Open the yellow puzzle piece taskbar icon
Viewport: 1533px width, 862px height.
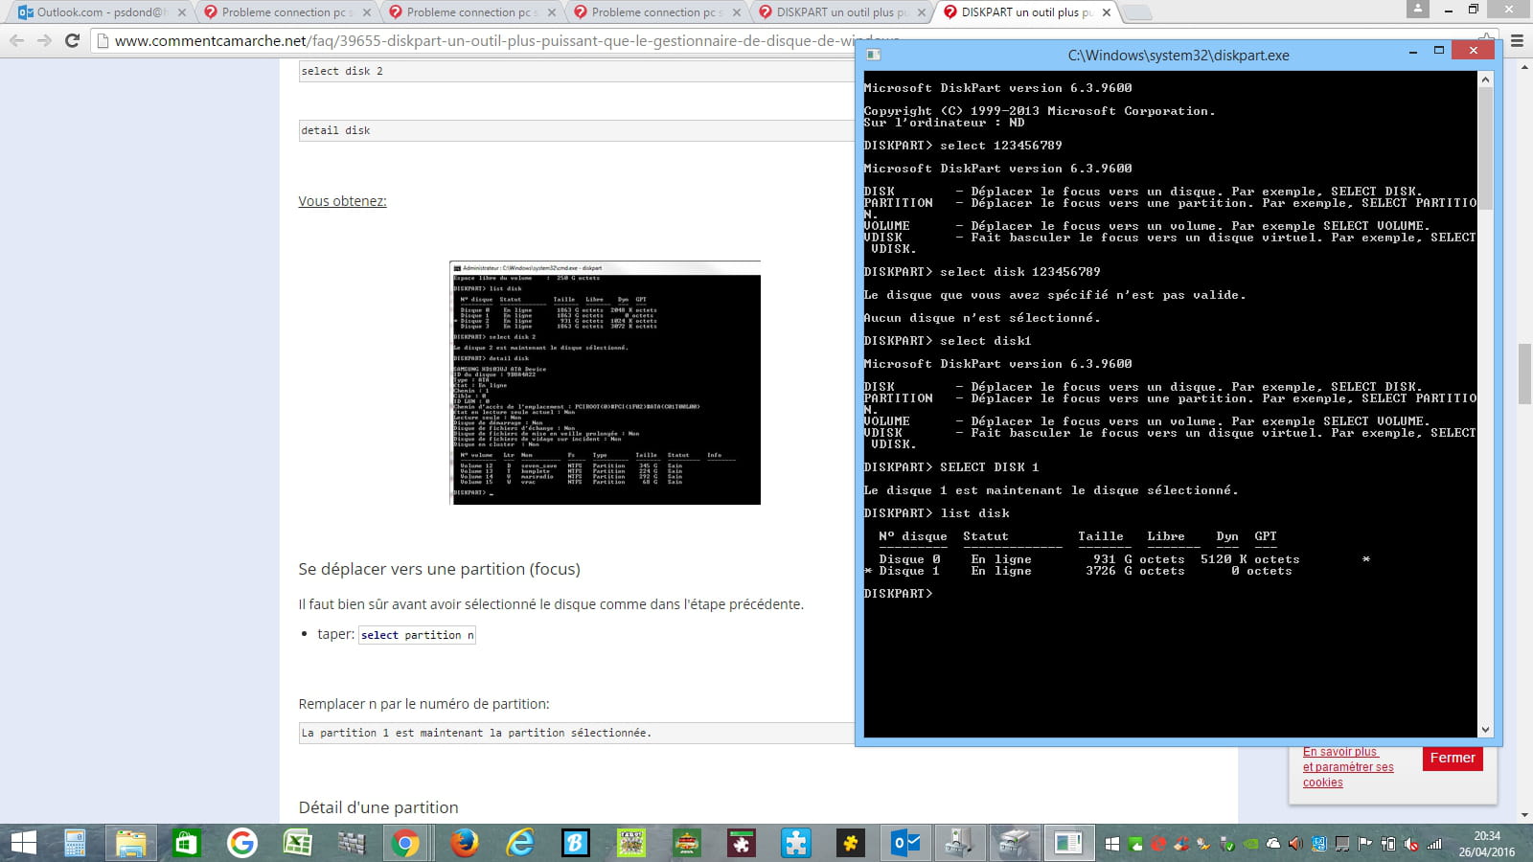tap(851, 843)
